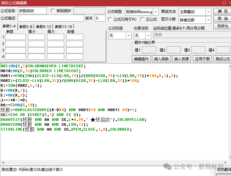Click the XG:= code line
231x176 pixels.
(41, 114)
